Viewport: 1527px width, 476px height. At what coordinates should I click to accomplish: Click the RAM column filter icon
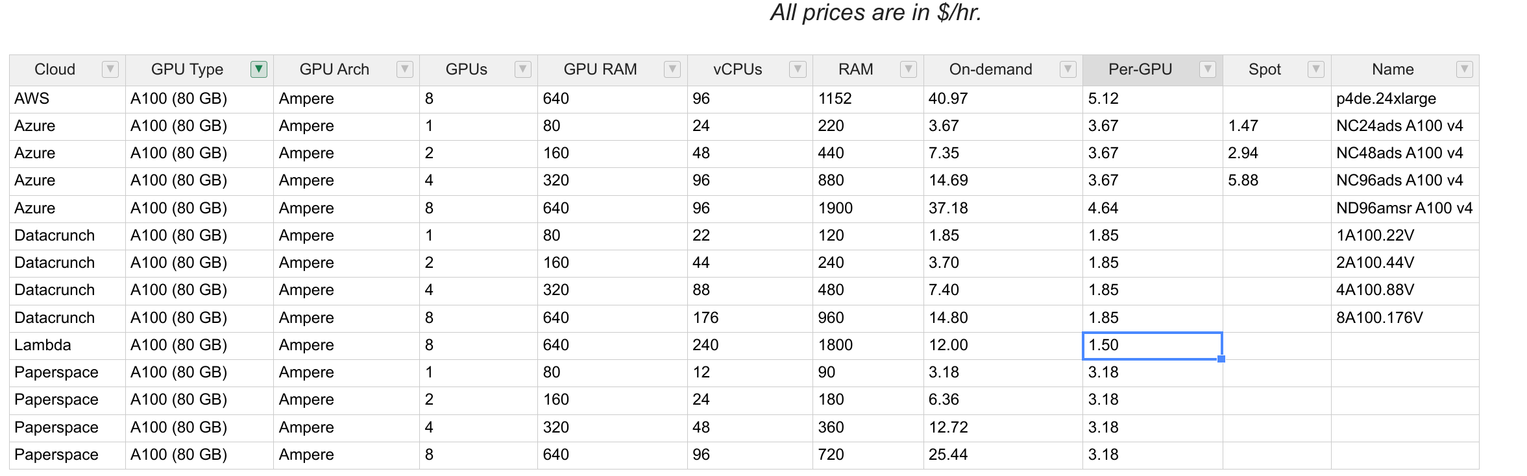[x=909, y=69]
